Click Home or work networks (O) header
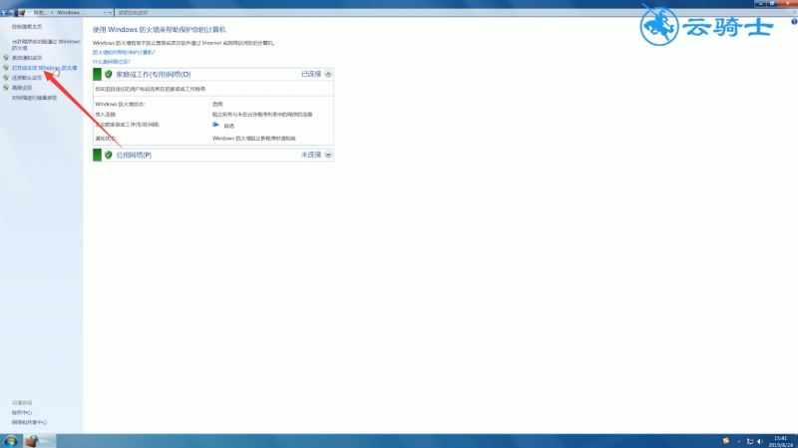The height and width of the screenshot is (448, 798). pyautogui.click(x=154, y=74)
